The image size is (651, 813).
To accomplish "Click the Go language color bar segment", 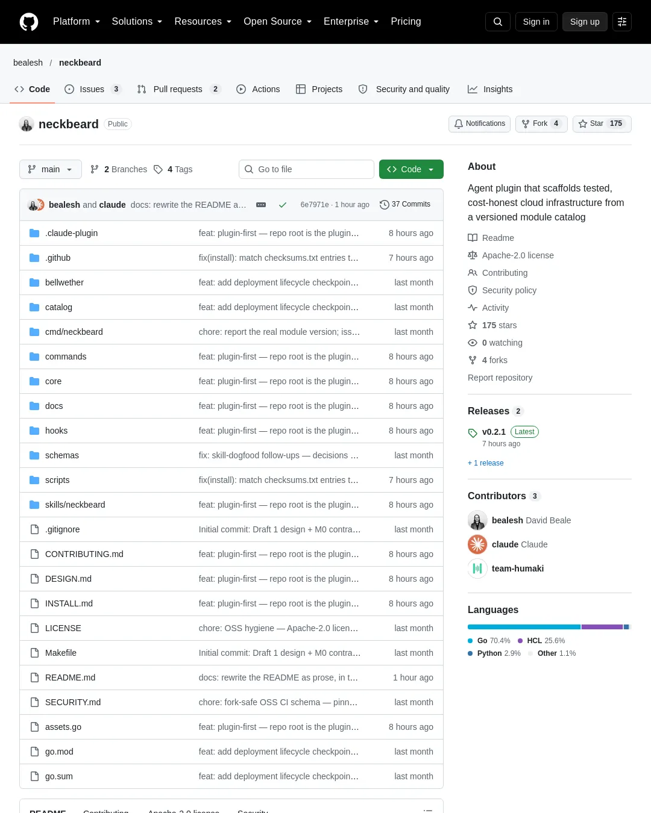I will click(x=524, y=627).
